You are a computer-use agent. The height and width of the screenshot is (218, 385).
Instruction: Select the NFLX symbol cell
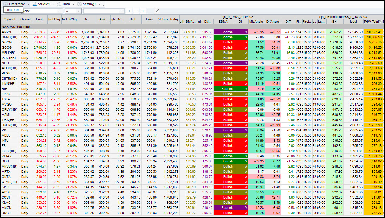(x=10, y=63)
